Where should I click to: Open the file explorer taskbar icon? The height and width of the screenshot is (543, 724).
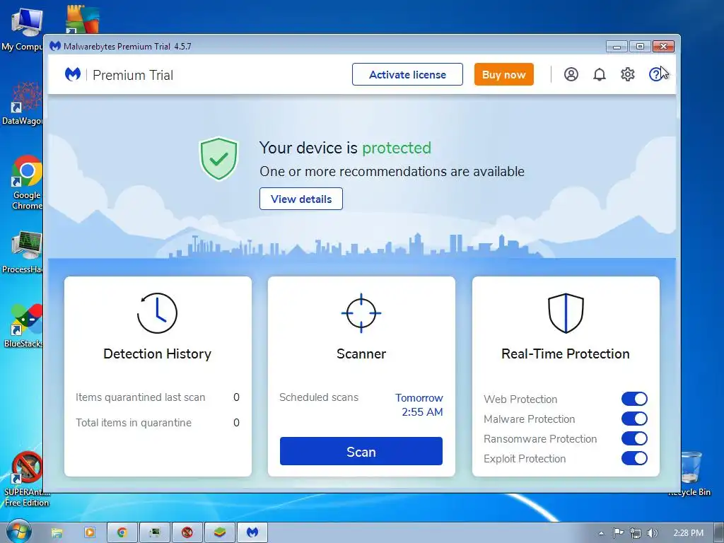pyautogui.click(x=57, y=533)
